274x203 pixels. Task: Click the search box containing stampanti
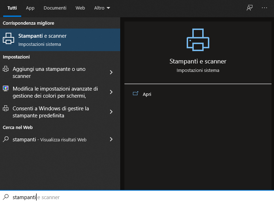pyautogui.click(x=137, y=197)
